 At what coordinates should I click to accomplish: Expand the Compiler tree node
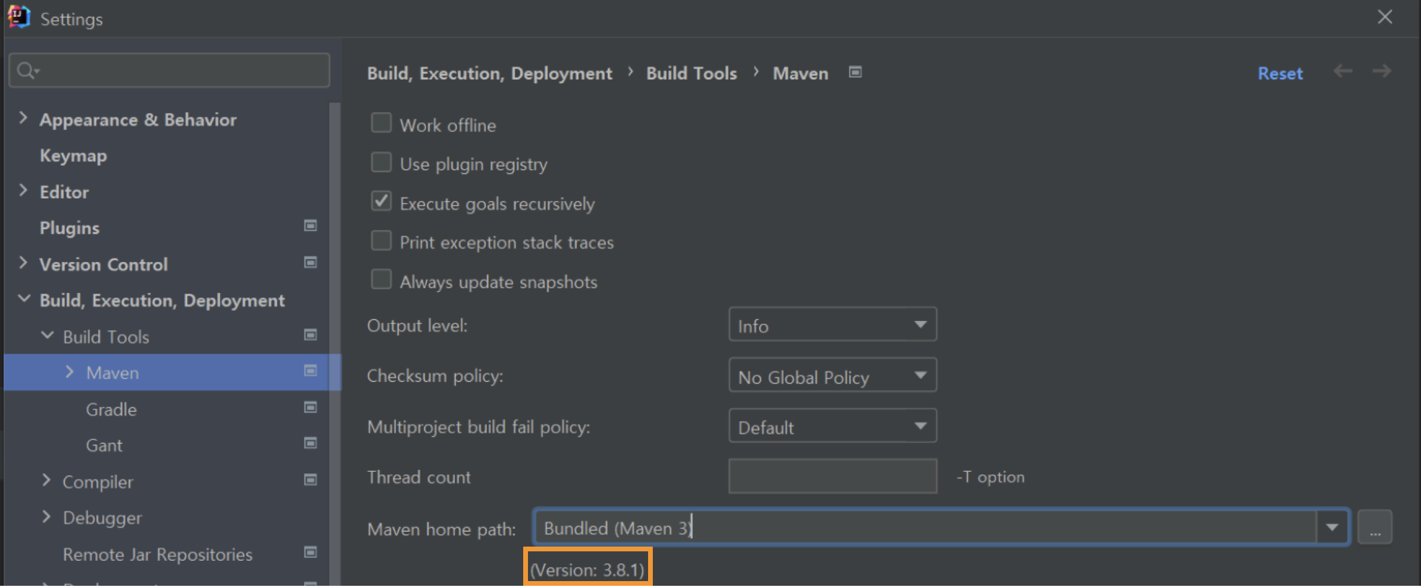[x=46, y=481]
